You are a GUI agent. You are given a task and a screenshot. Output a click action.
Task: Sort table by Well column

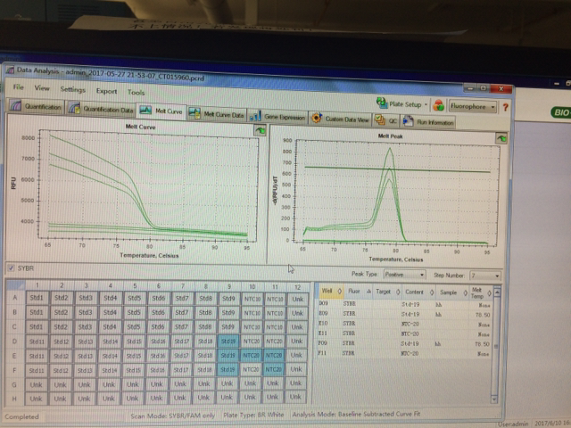[330, 291]
